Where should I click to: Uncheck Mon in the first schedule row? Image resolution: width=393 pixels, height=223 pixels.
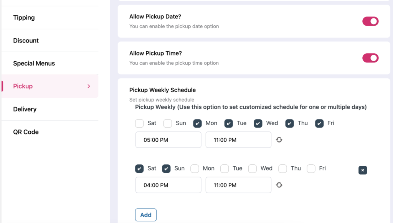click(198, 123)
